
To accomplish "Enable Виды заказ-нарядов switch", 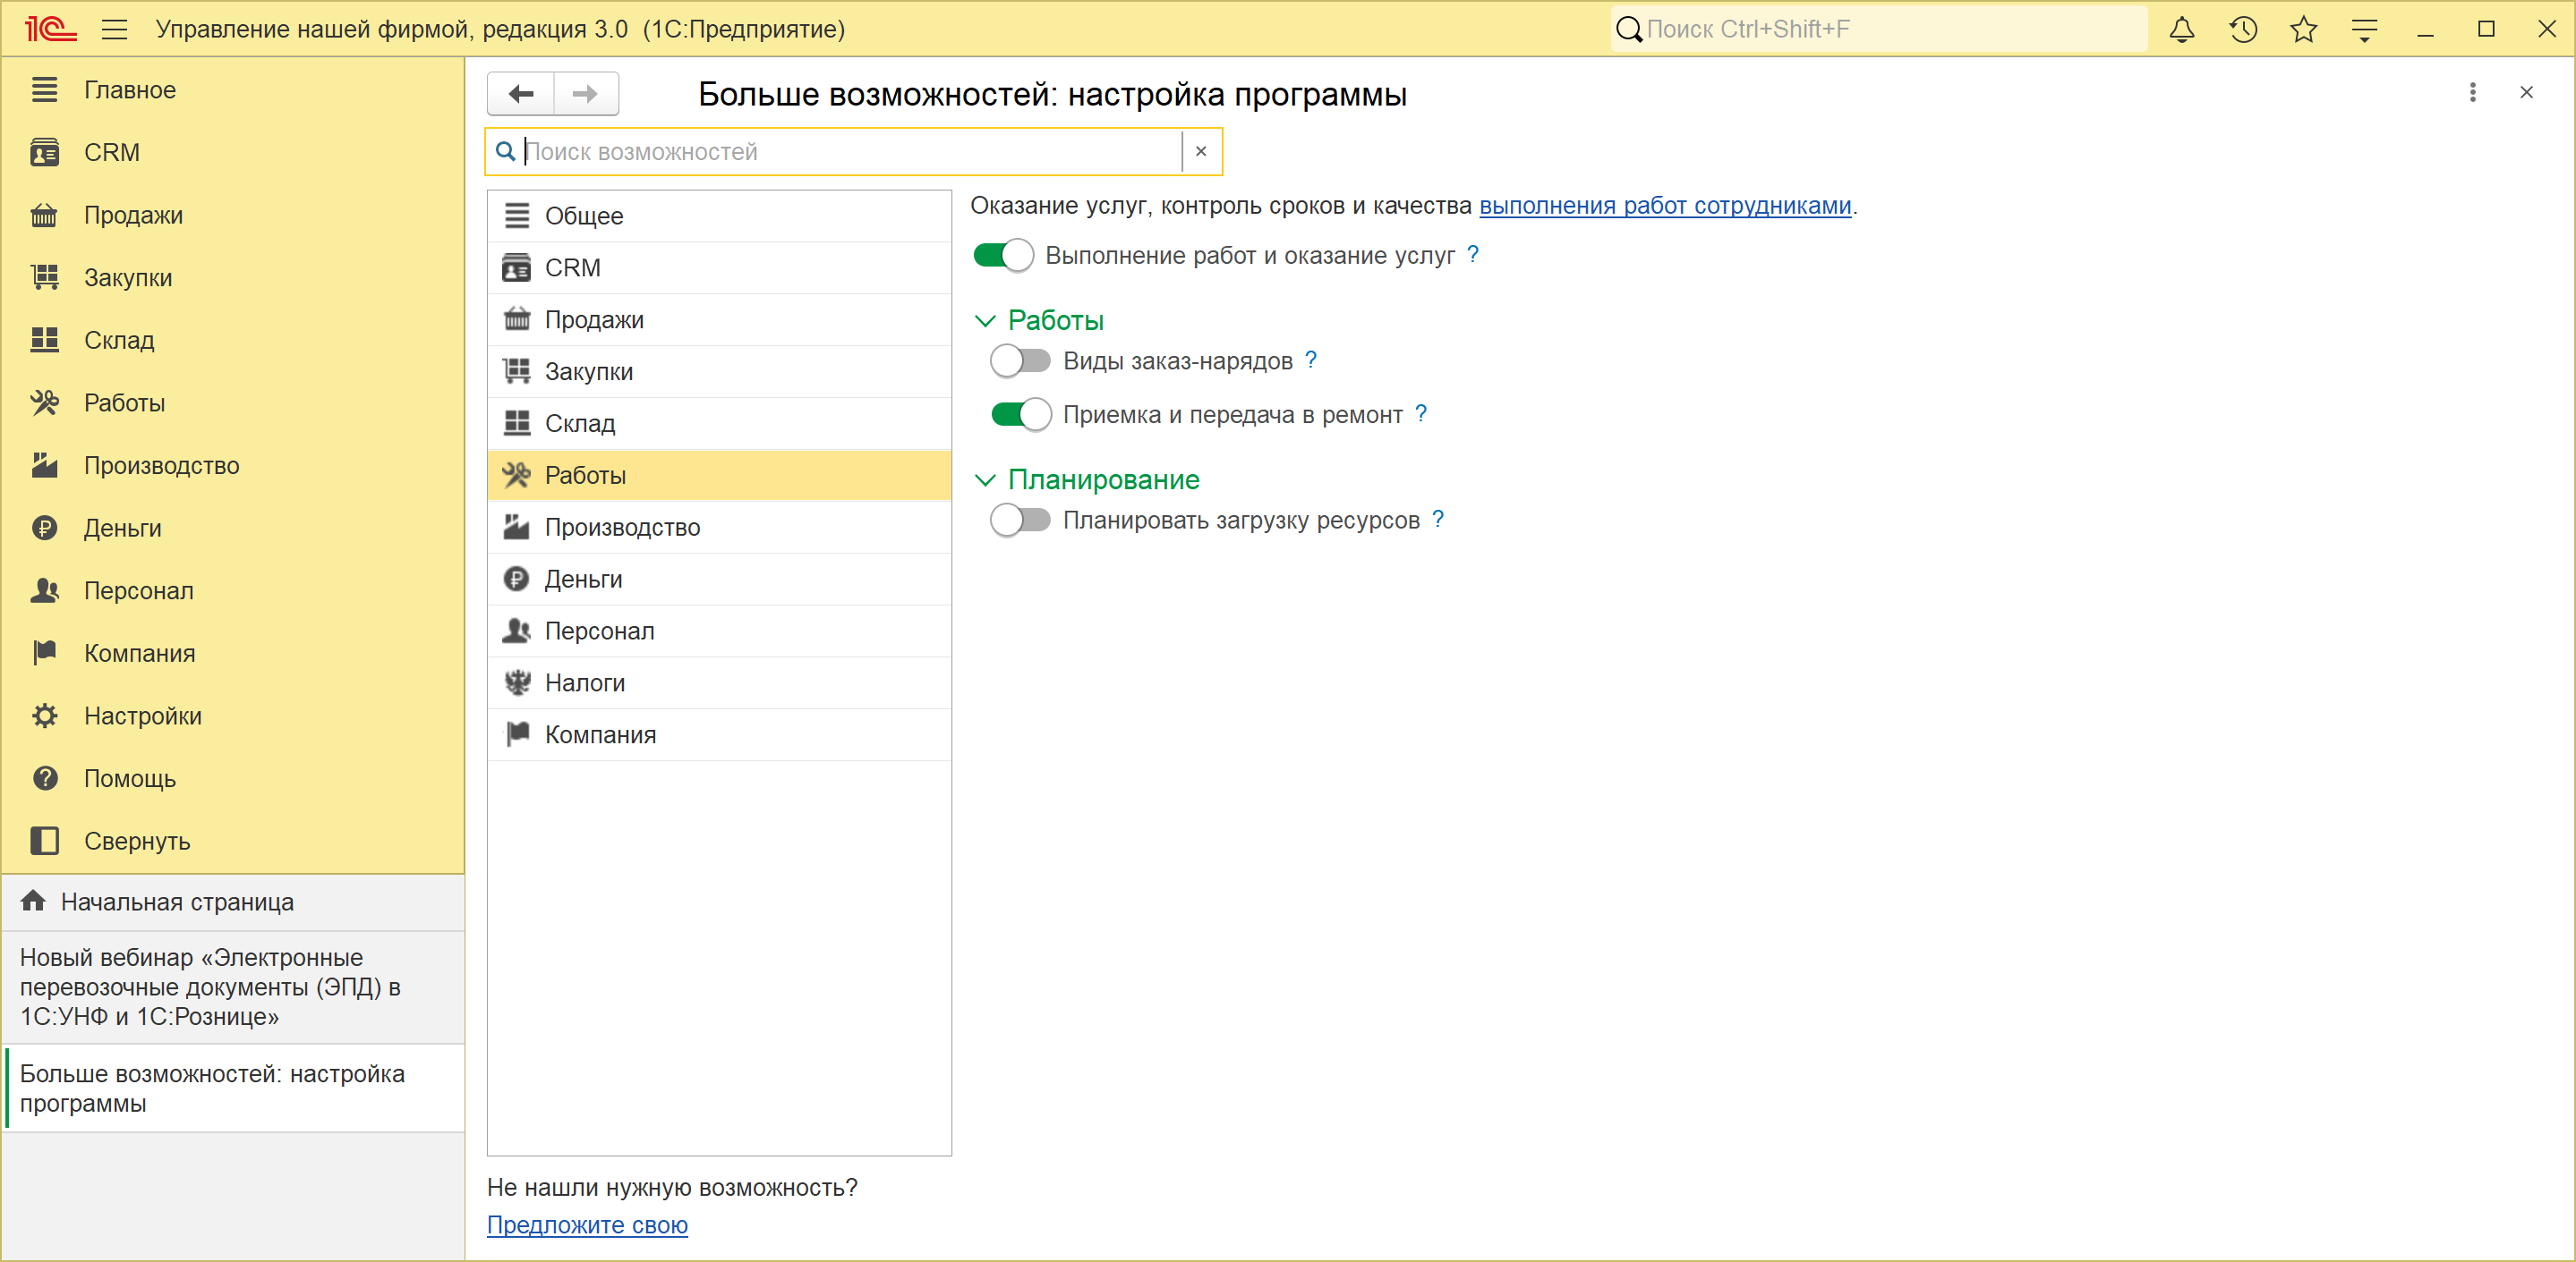I will pyautogui.click(x=1020, y=360).
